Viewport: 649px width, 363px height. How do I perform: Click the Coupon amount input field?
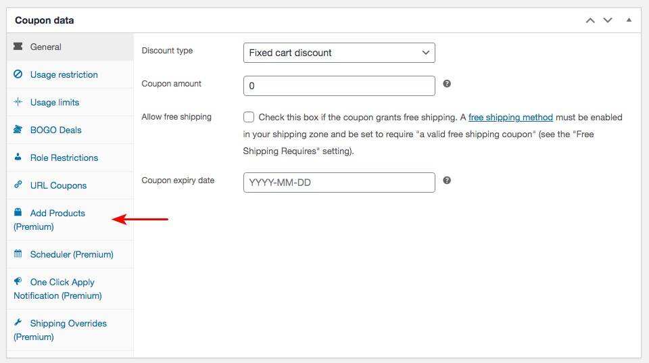(339, 86)
